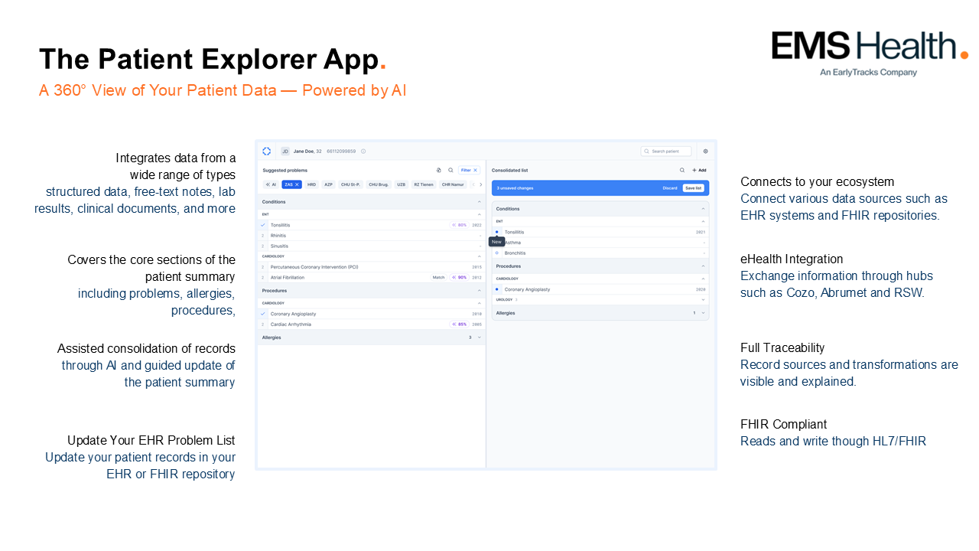
Task: Toggle the checkmark beside suggested Coronary Angioplasty
Action: pyautogui.click(x=263, y=314)
